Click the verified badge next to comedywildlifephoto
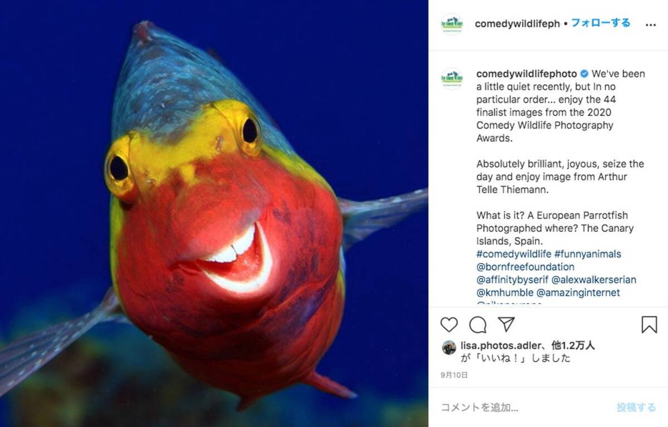The width and height of the screenshot is (668, 427). tap(584, 74)
